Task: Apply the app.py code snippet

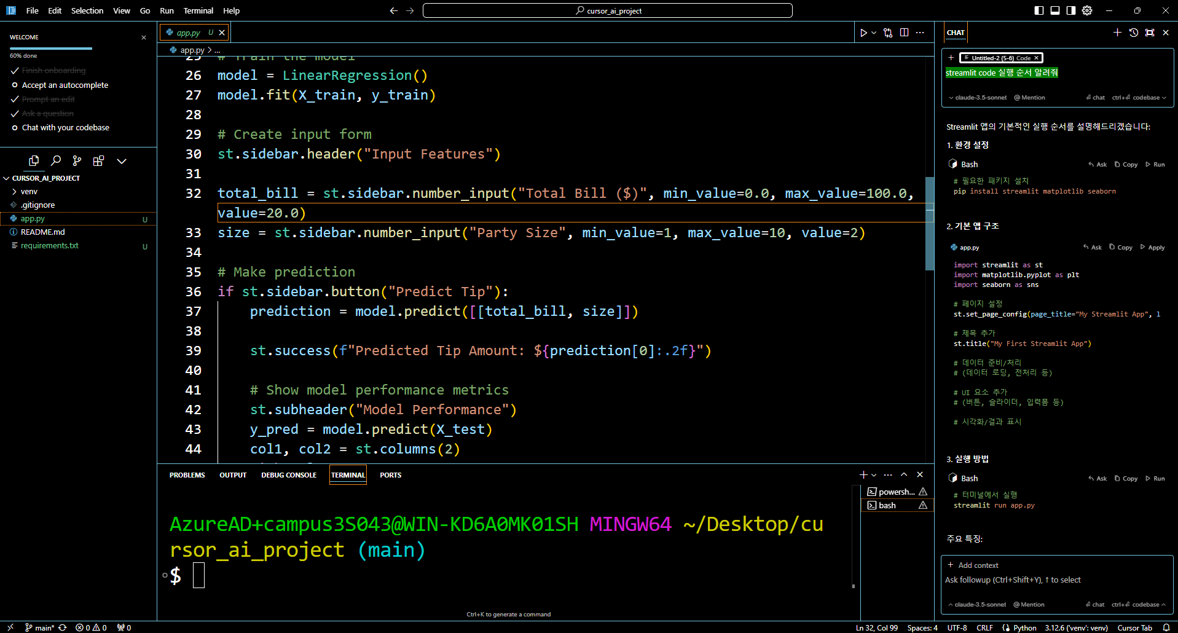Action: (x=1152, y=248)
